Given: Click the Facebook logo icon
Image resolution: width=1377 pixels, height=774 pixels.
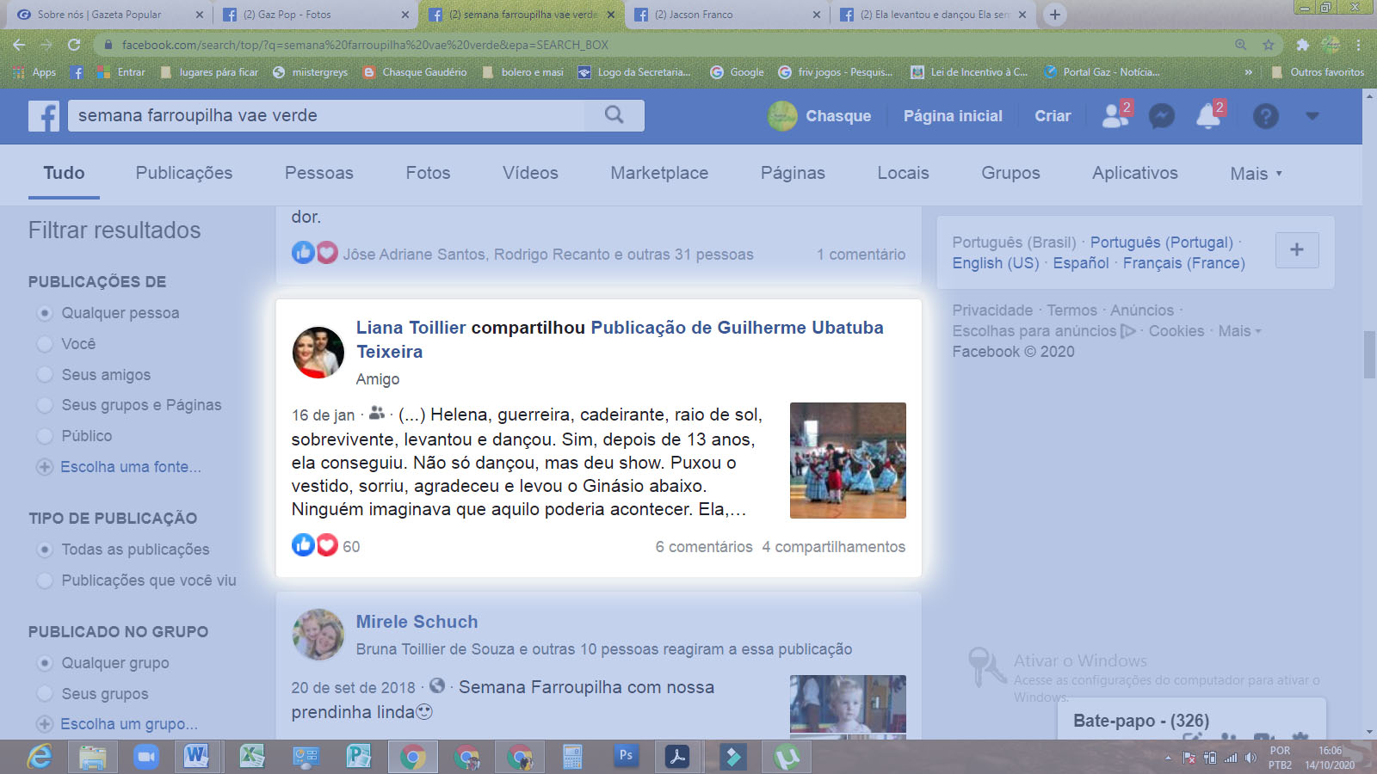Looking at the screenshot, I should [44, 116].
